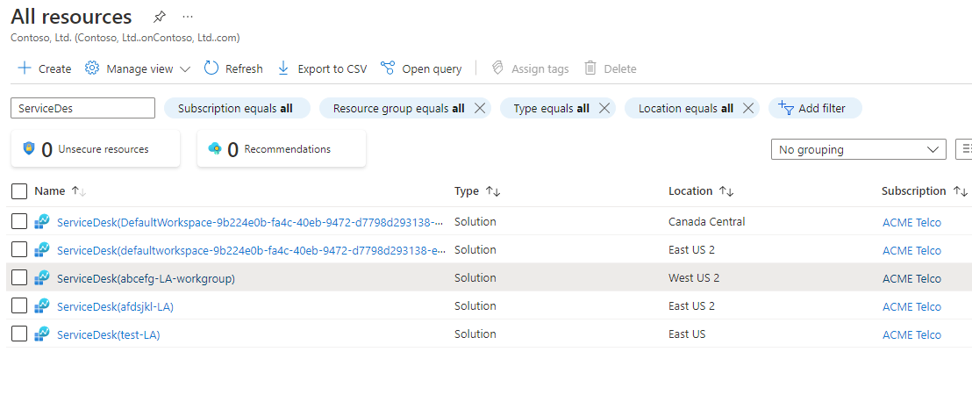Open ServiceDesk(abcefg-LA-workgroup) resource
Image resolution: width=972 pixels, height=402 pixels.
point(146,278)
